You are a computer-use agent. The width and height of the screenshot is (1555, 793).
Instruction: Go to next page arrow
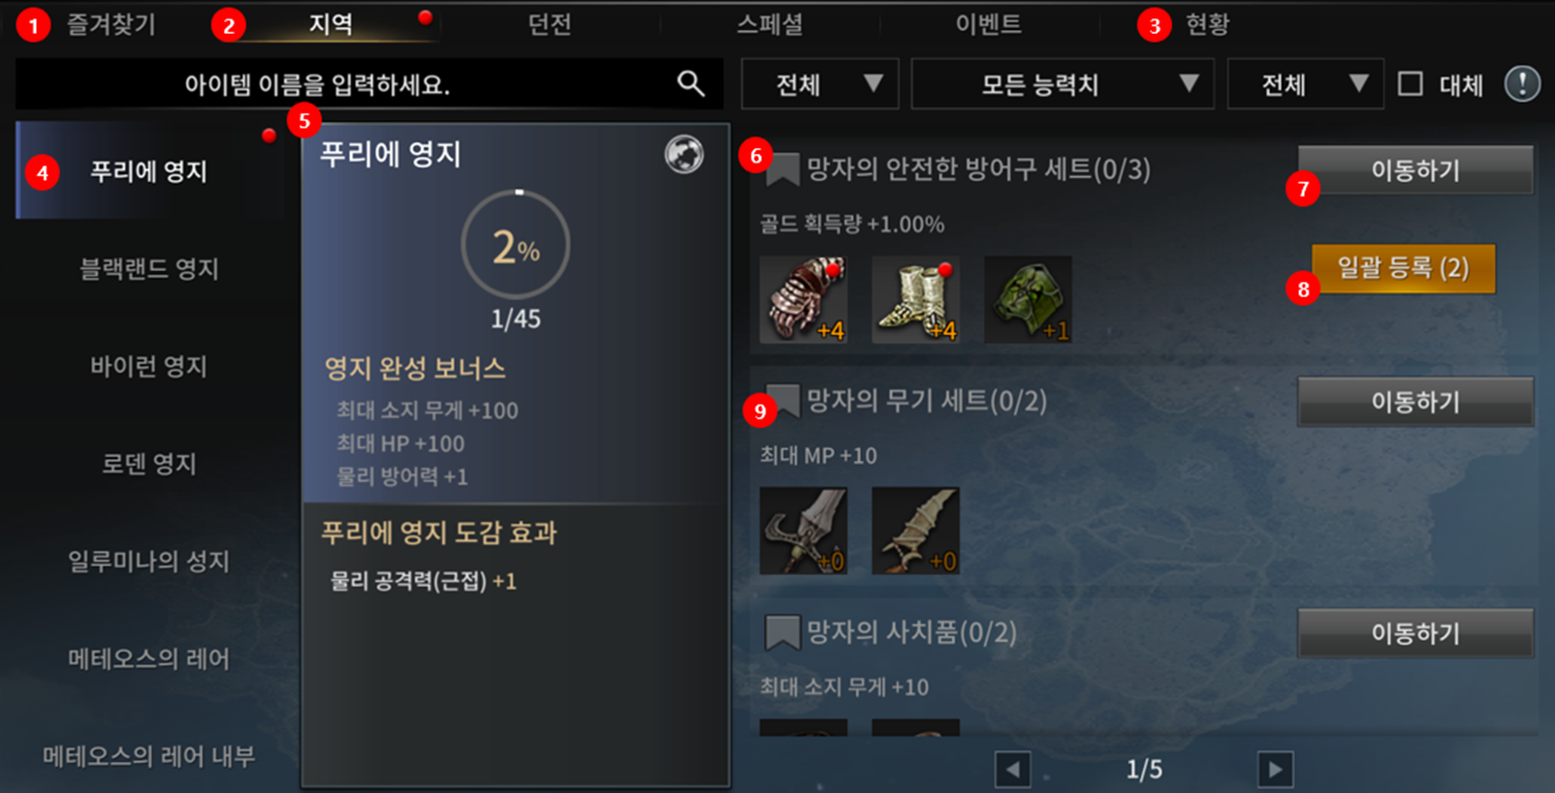click(1275, 770)
